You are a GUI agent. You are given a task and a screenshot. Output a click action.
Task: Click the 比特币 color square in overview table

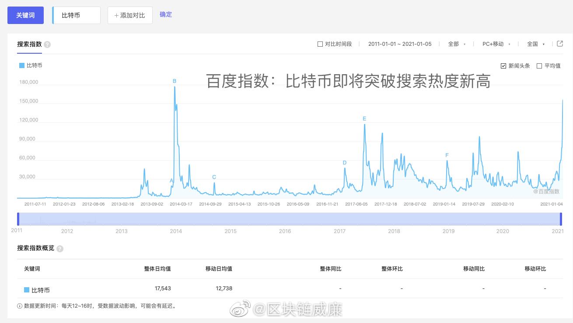click(x=27, y=290)
